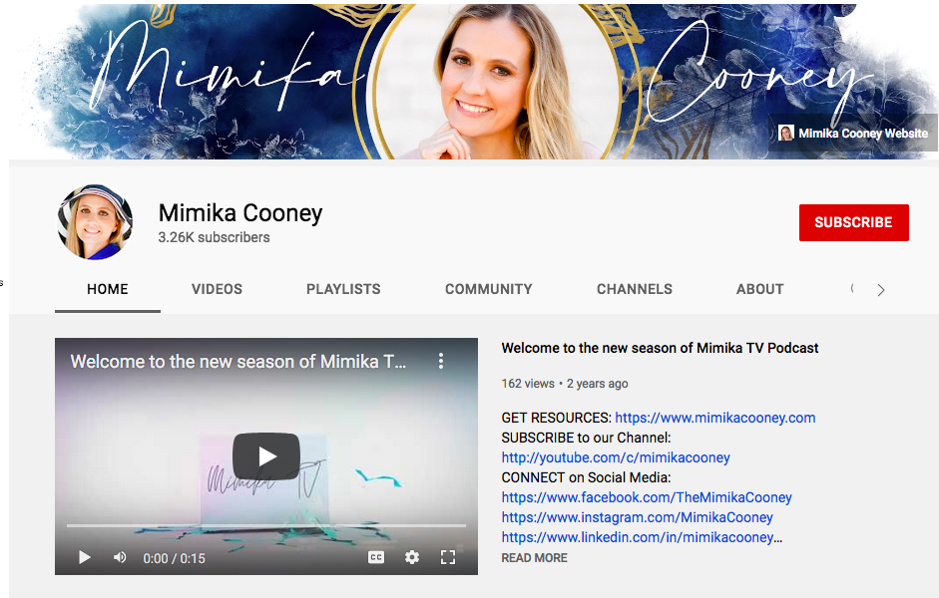
Task: Toggle closed captions with the CC icon
Action: point(376,557)
